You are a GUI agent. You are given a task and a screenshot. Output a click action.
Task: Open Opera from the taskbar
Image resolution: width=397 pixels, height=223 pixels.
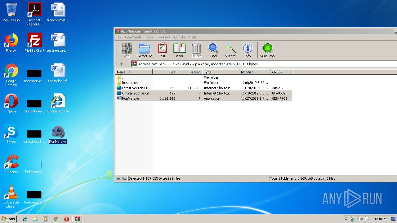pos(66,219)
